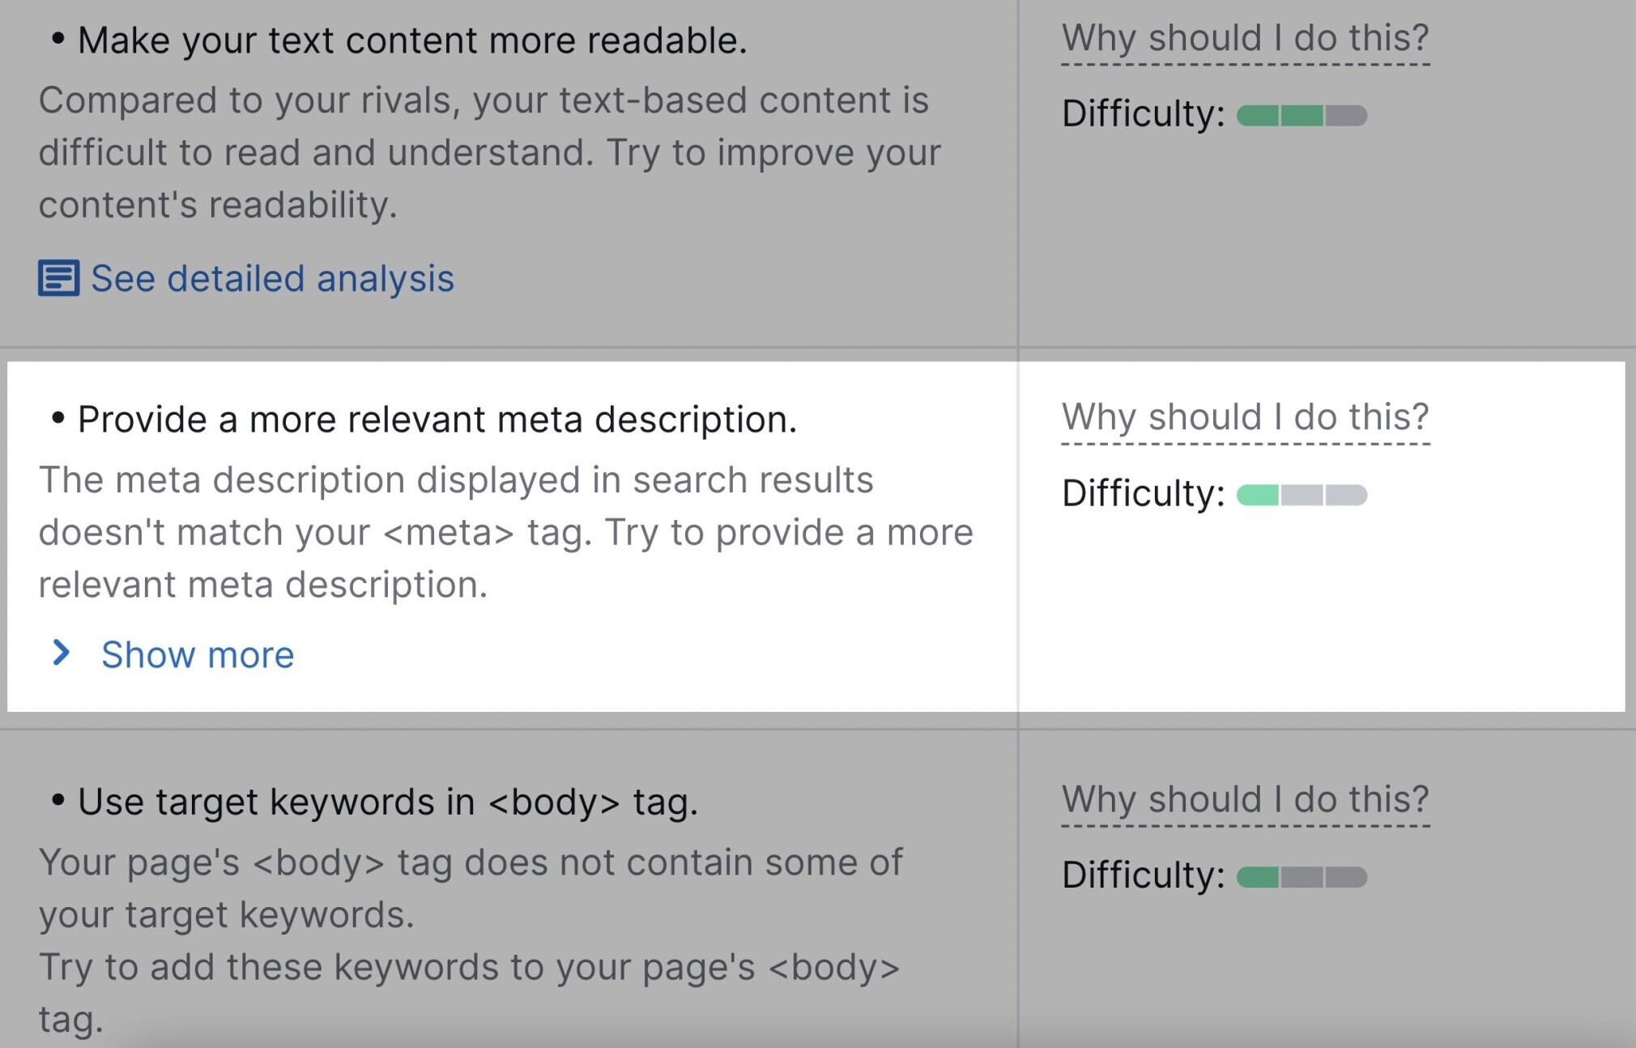Open the See detailed analysis link

tap(272, 279)
